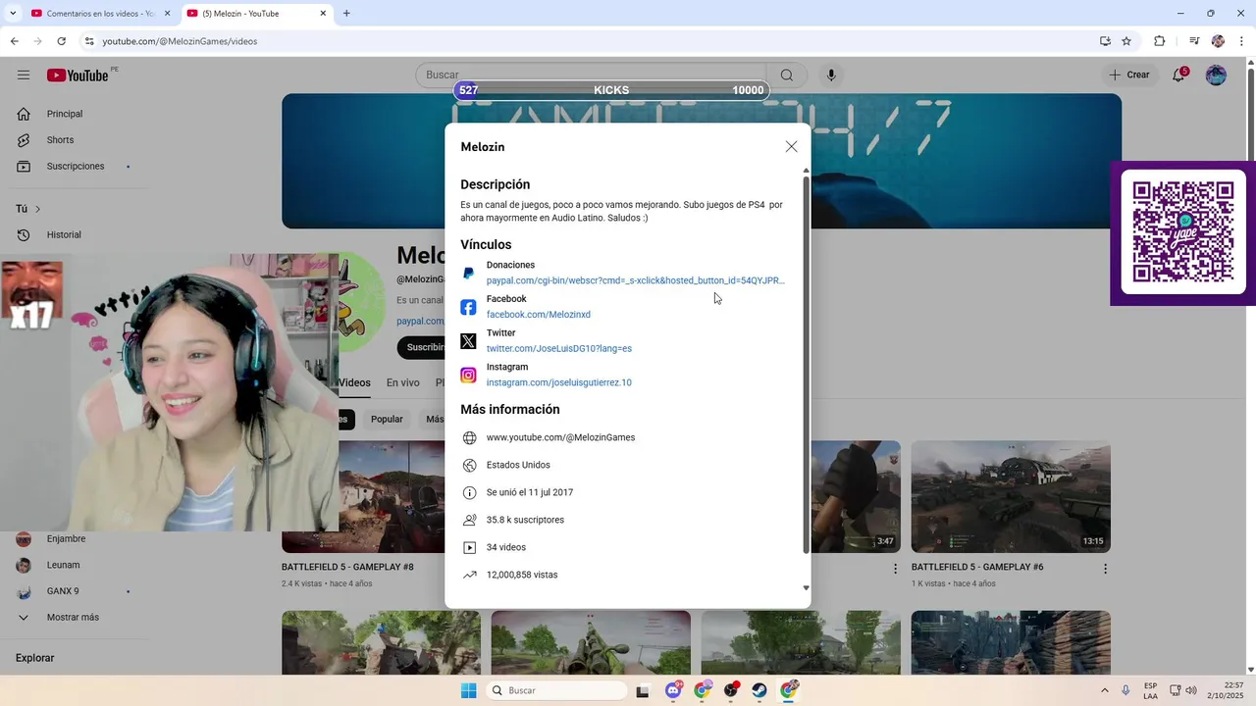Click the YouTube search field
The height and width of the screenshot is (706, 1256).
(591, 76)
